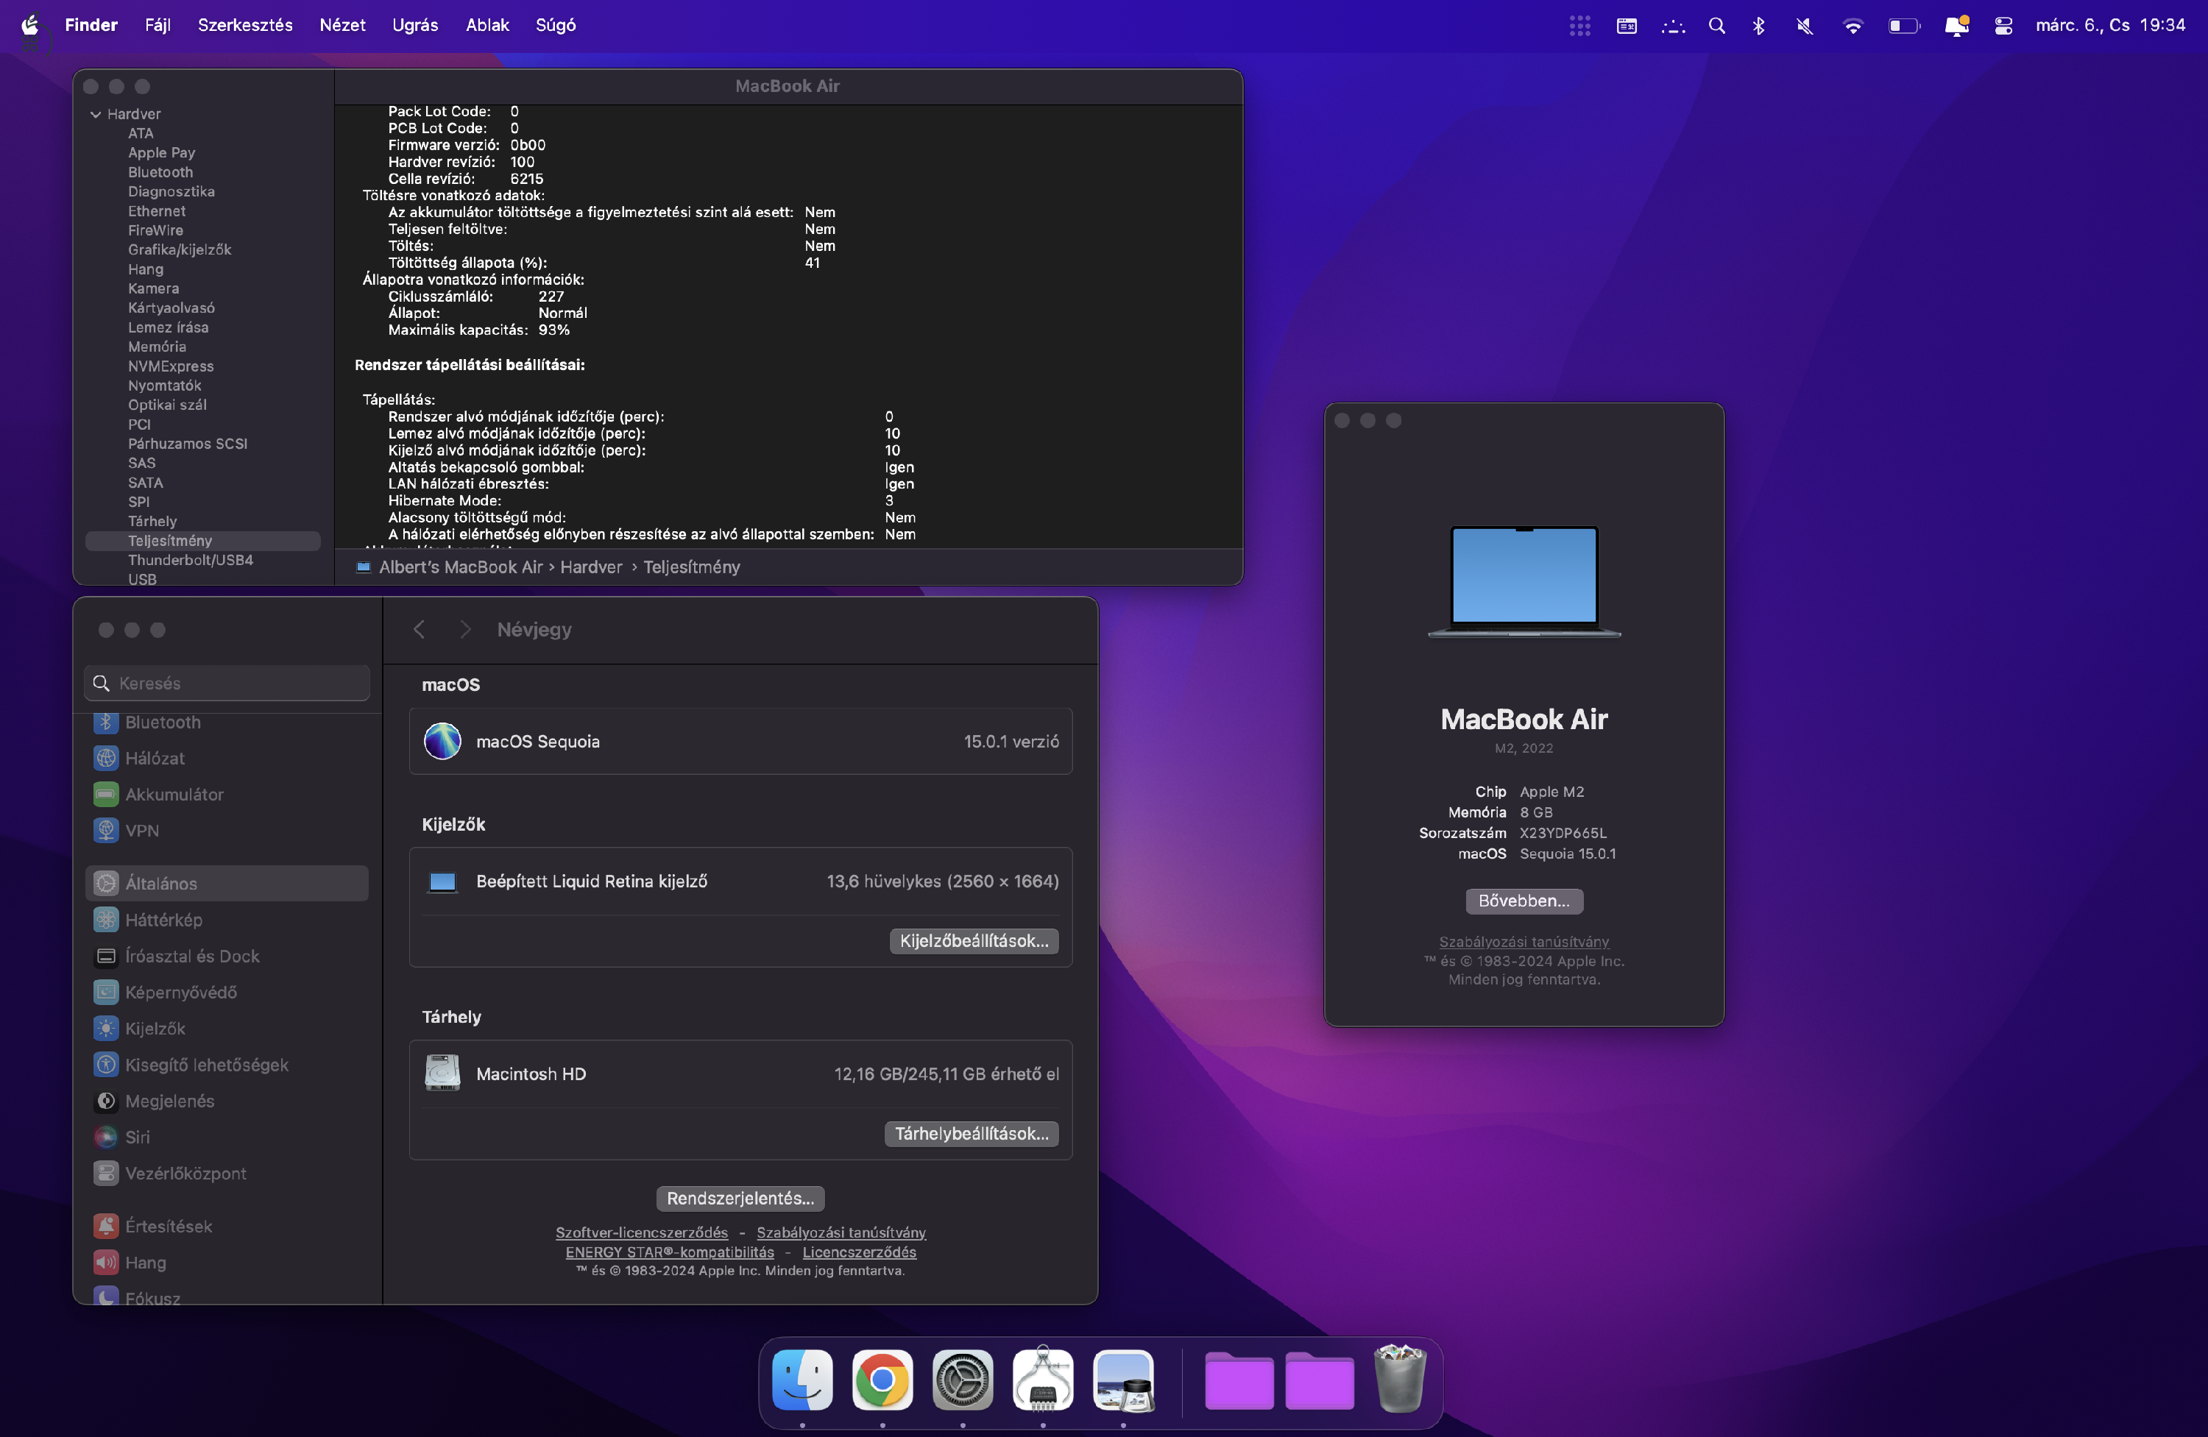Click the Kijelzőbeállítások button
Screen dimensions: 2208x1437
pos(973,940)
